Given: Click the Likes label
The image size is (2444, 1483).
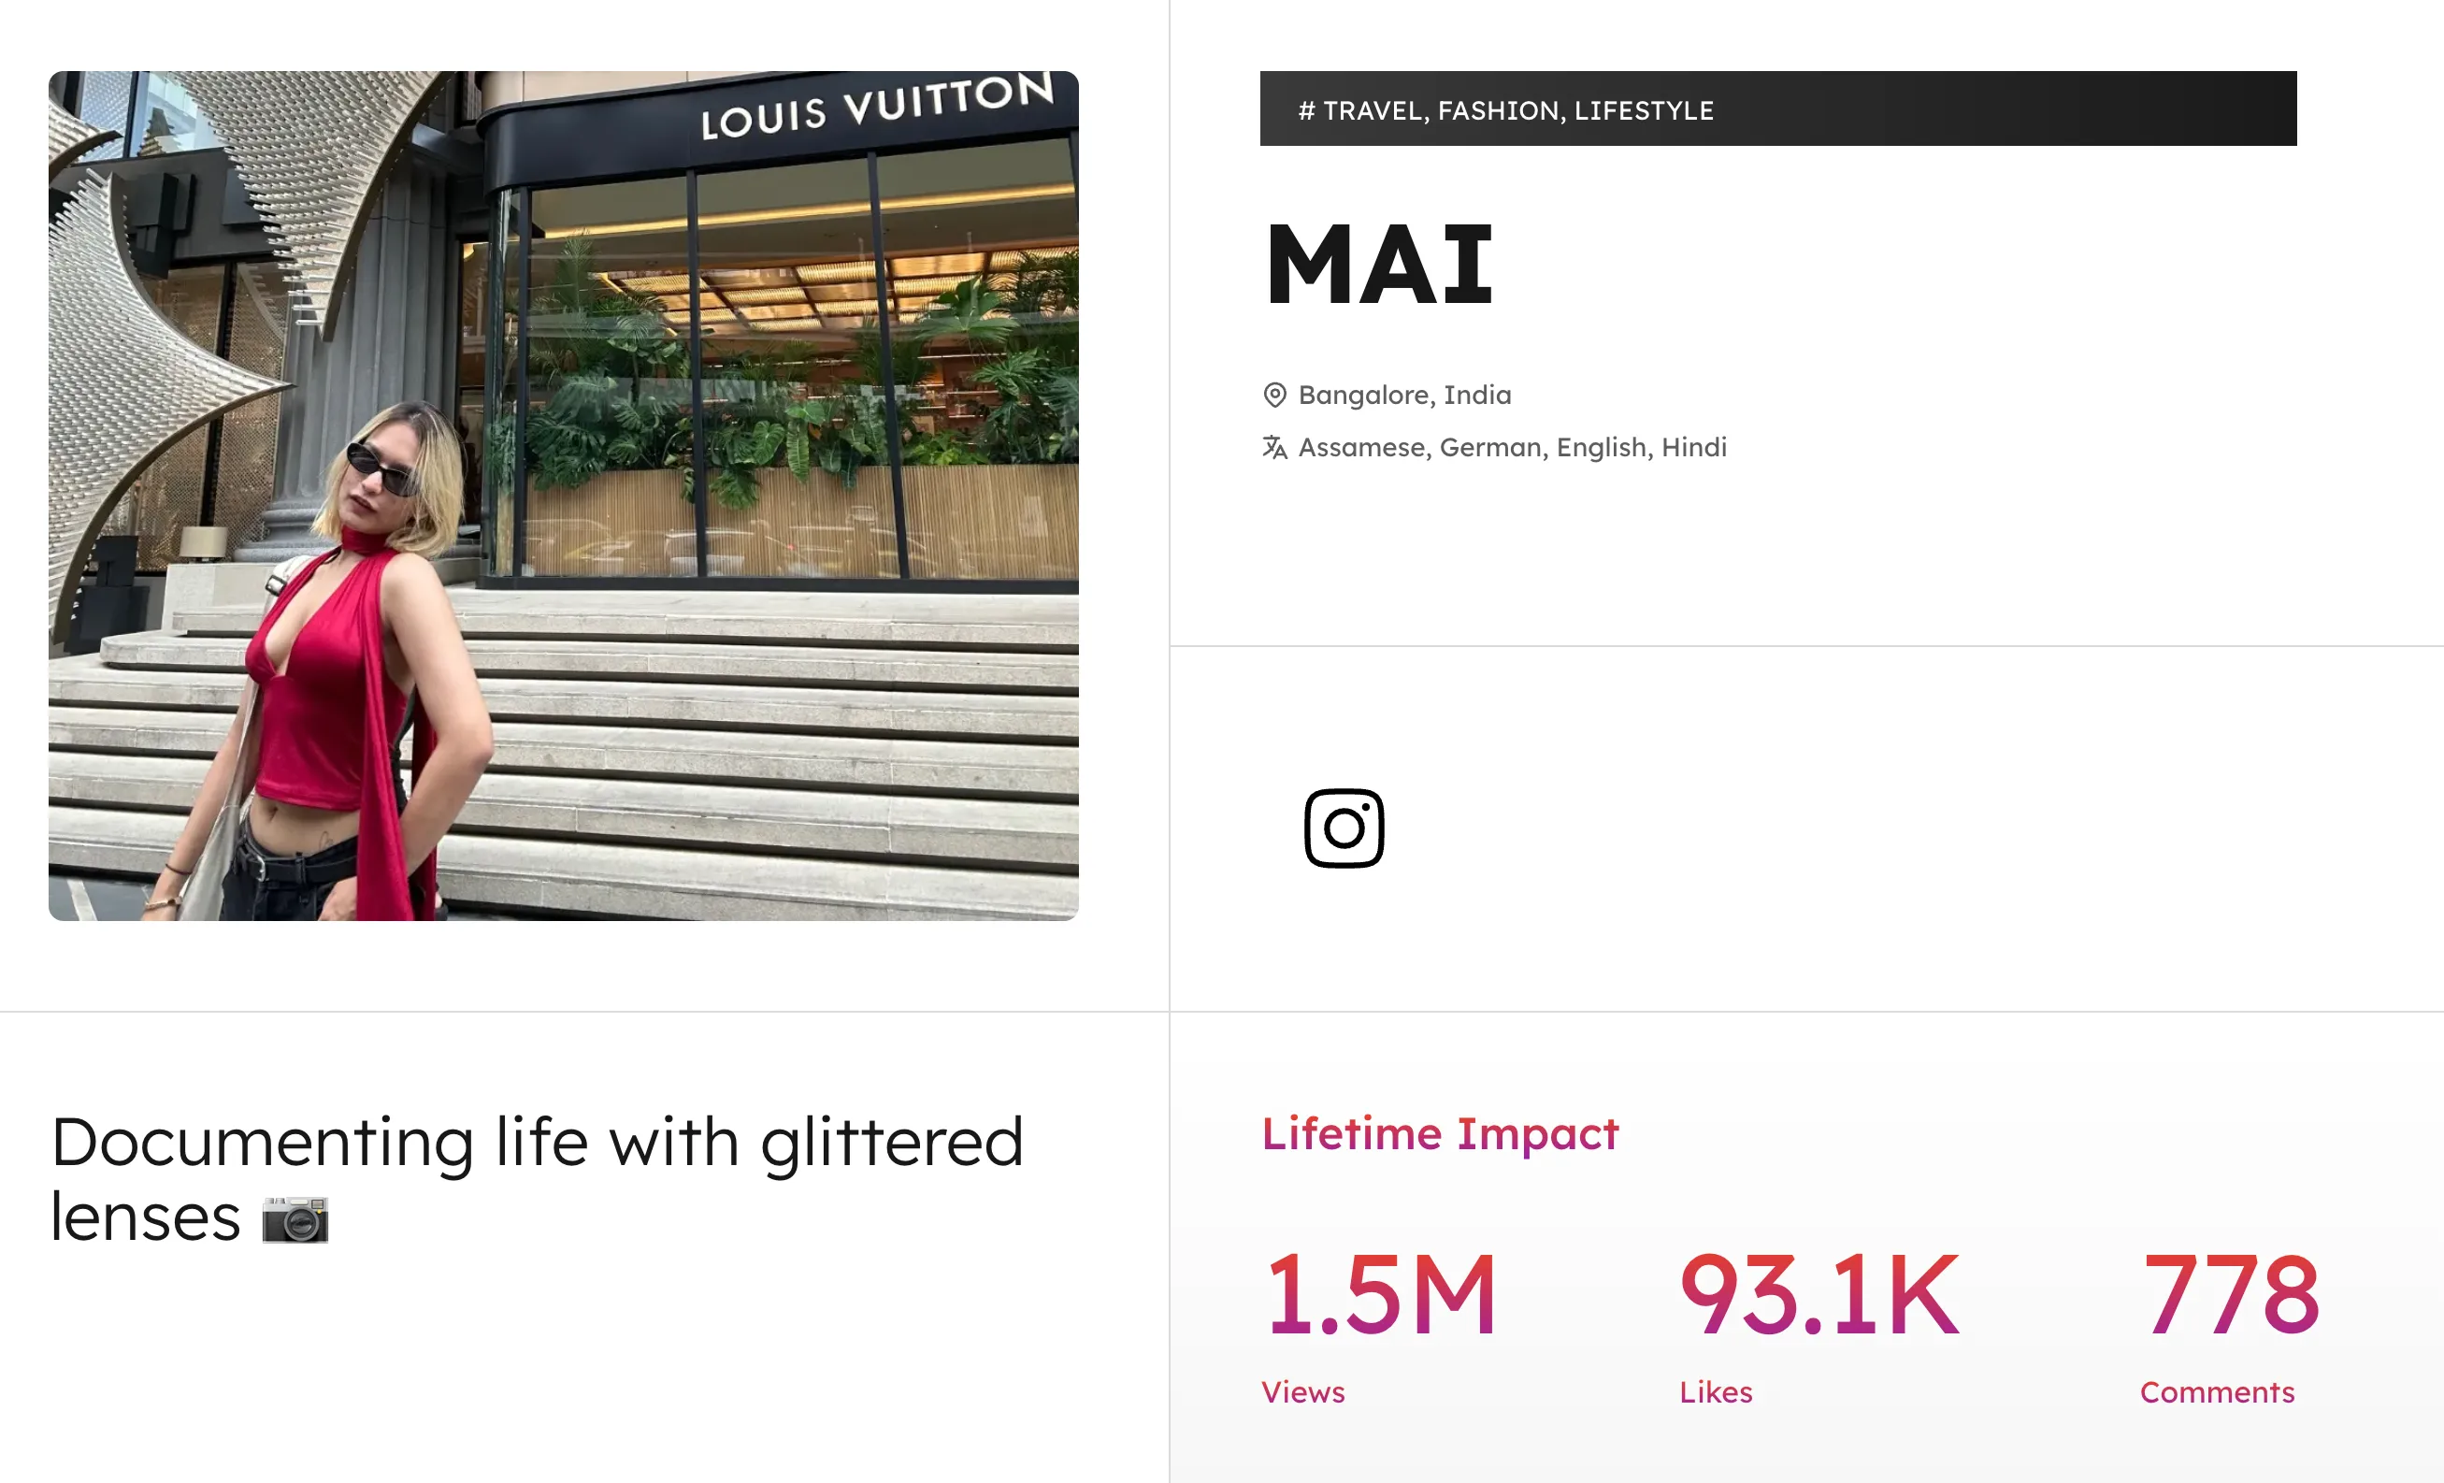Looking at the screenshot, I should tap(1715, 1391).
